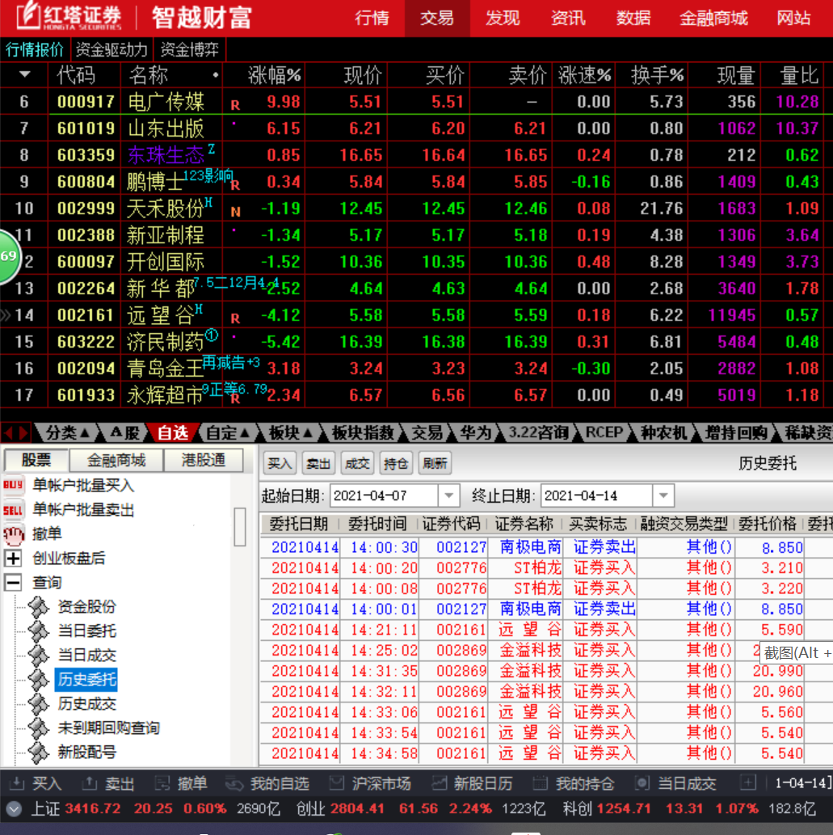Click the red left arrow by 分类 tab
The height and width of the screenshot is (835, 833).
[8, 433]
